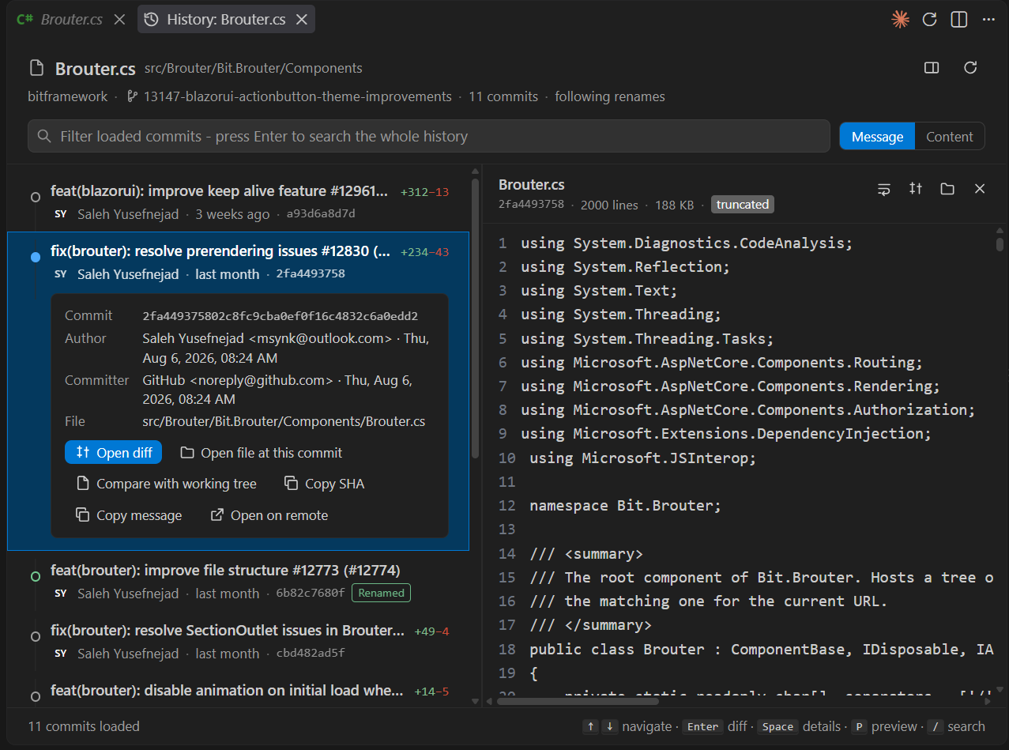Select the improve keep alive feature #12961 commit
1009x750 pixels.
coord(238,202)
